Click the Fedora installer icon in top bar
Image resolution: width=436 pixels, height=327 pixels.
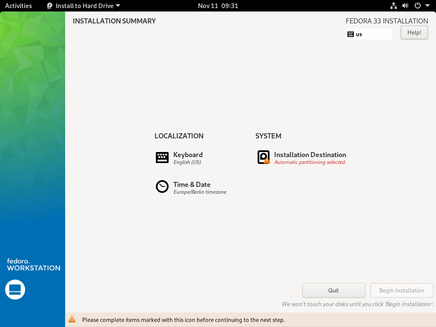(x=50, y=6)
